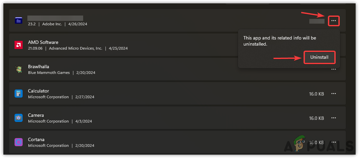Open Brawlhalla's three-dot options menu
The image size is (359, 158).
[x=334, y=70]
